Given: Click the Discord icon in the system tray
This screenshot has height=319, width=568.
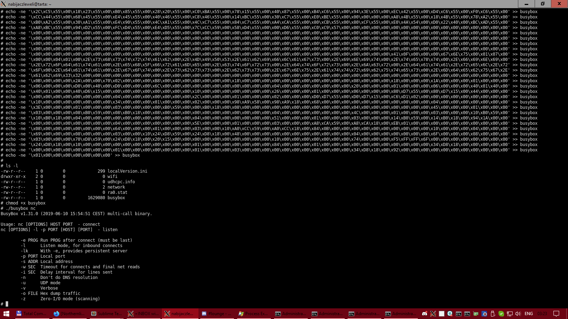Looking at the screenshot, I should (425, 314).
